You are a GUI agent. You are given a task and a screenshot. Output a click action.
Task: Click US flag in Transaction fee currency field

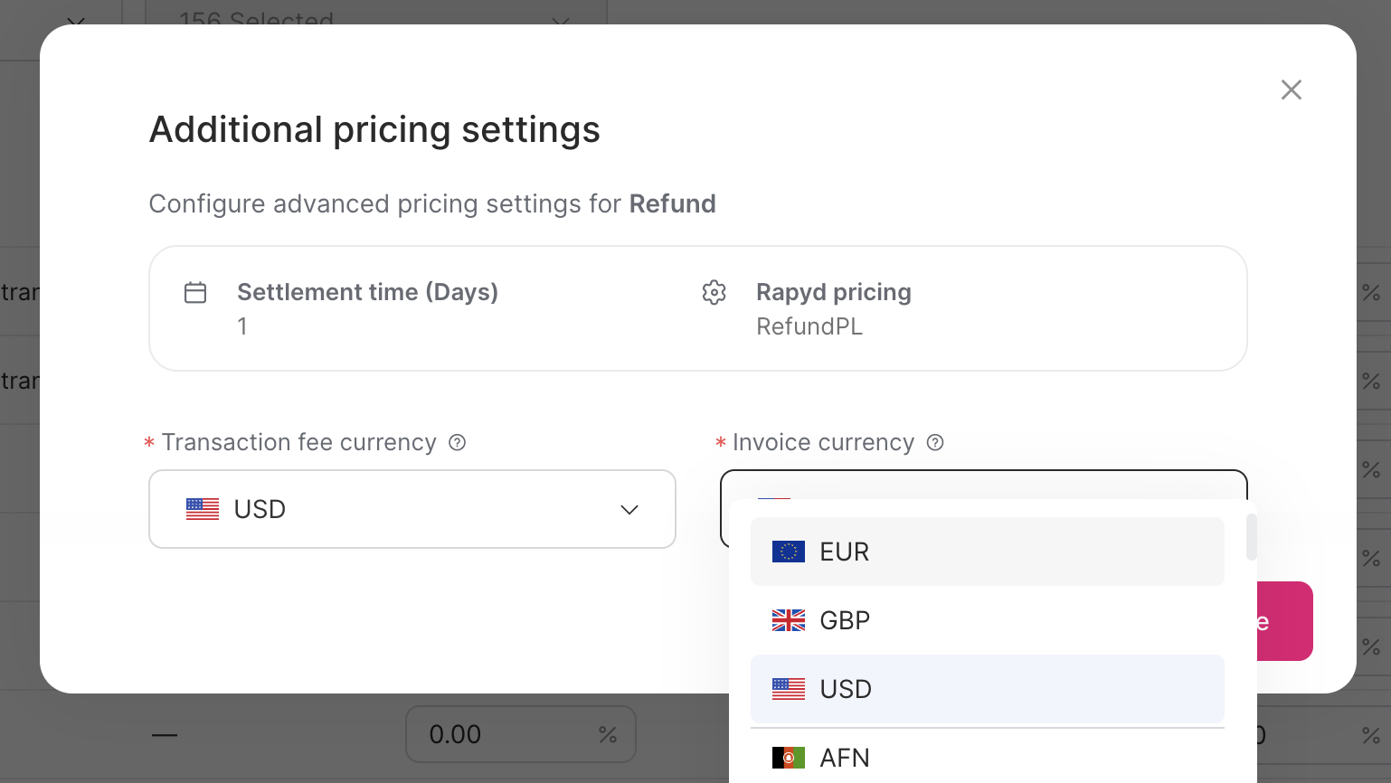[x=203, y=509]
